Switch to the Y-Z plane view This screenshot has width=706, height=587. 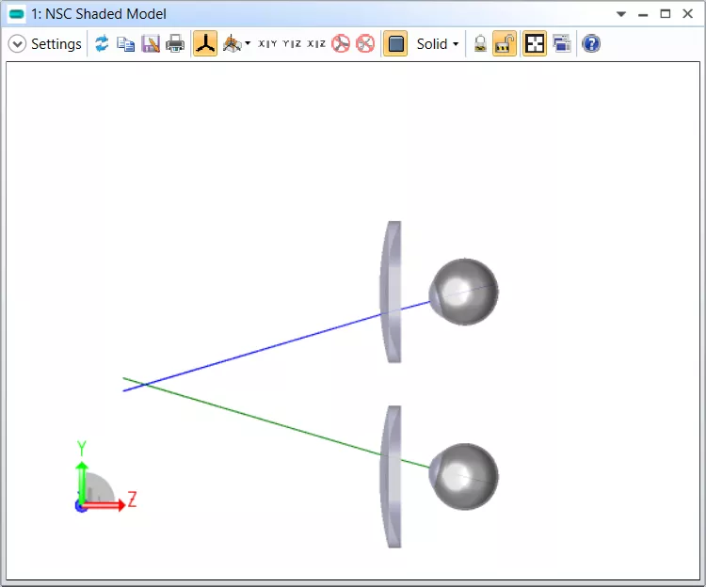coord(292,44)
